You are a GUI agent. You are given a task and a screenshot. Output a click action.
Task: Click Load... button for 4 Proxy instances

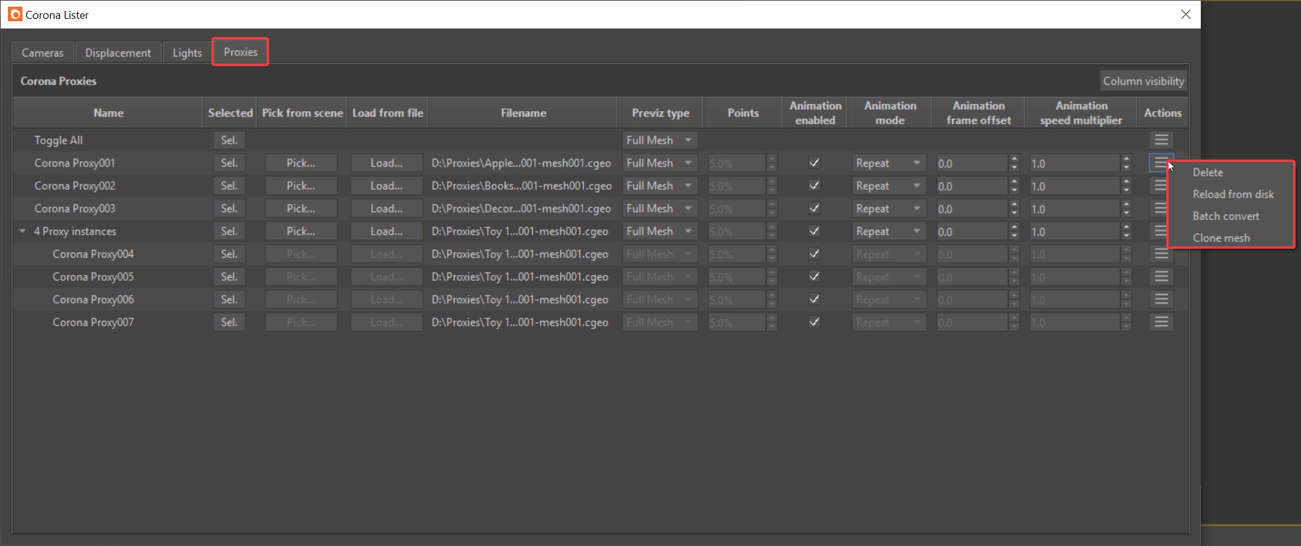click(x=386, y=231)
